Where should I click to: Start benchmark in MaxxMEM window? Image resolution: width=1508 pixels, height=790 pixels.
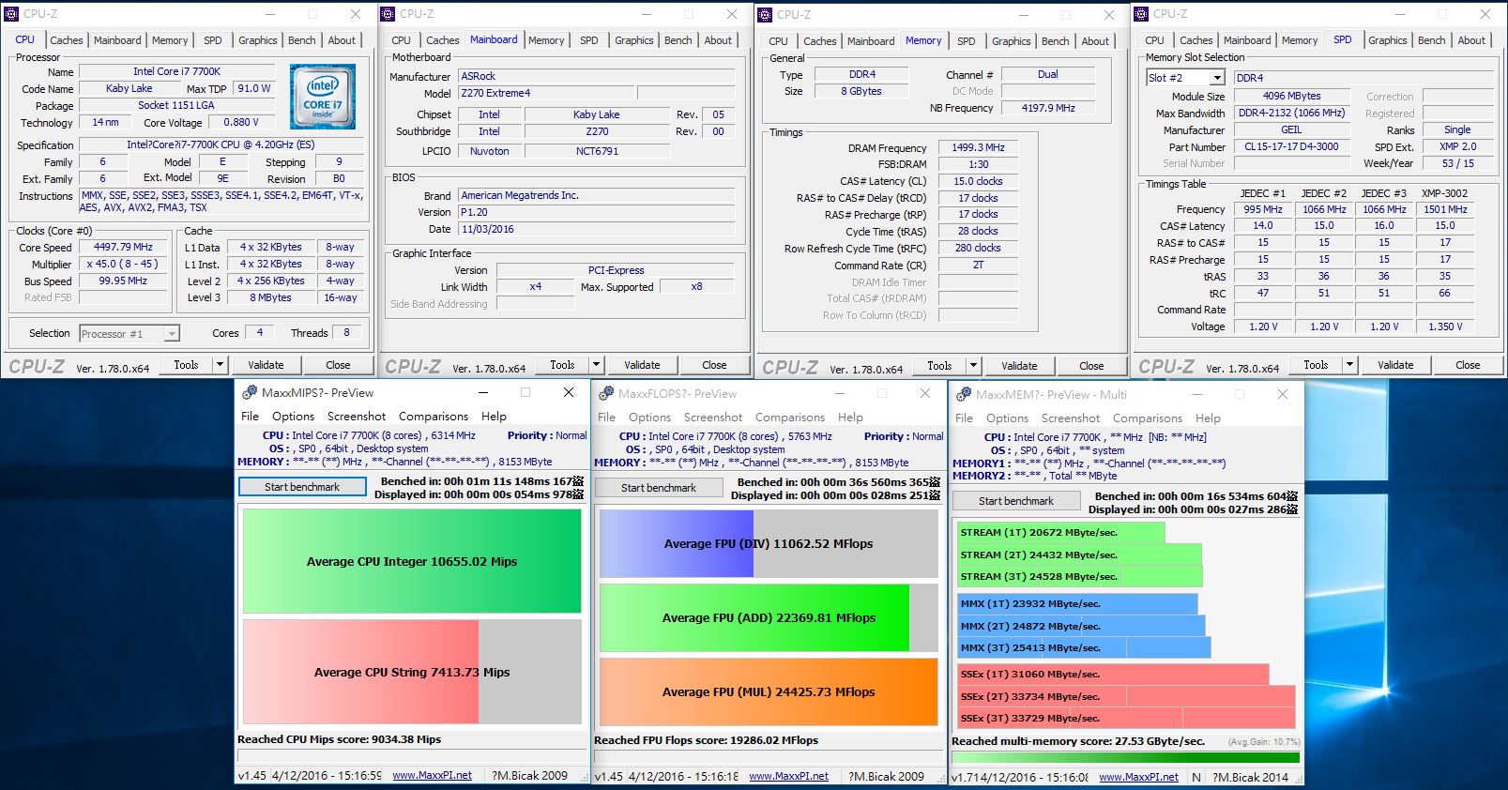click(x=1016, y=501)
